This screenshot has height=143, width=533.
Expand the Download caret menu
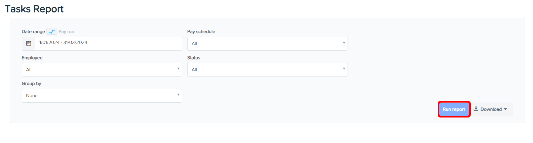click(x=505, y=109)
